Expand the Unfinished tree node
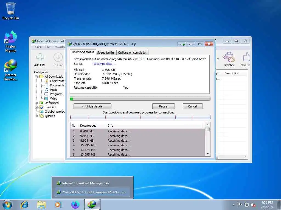The image size is (281, 210). (x=36, y=103)
